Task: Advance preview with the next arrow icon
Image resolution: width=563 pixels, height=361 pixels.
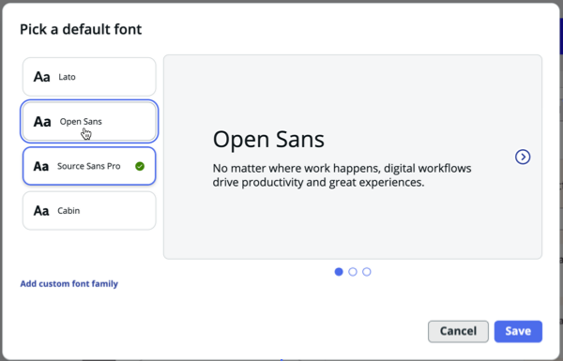Action: coord(523,157)
